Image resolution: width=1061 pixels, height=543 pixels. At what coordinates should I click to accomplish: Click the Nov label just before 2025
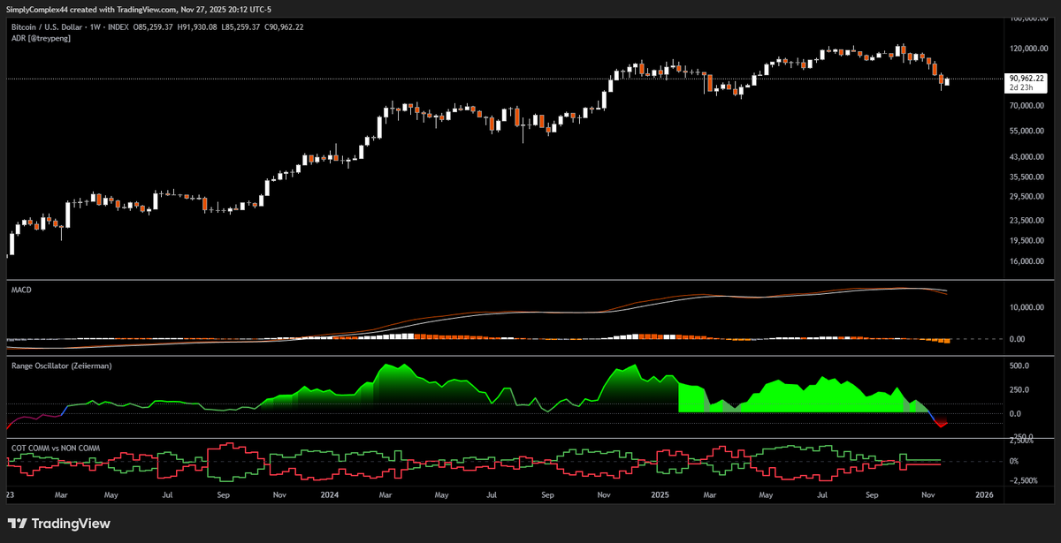click(604, 496)
